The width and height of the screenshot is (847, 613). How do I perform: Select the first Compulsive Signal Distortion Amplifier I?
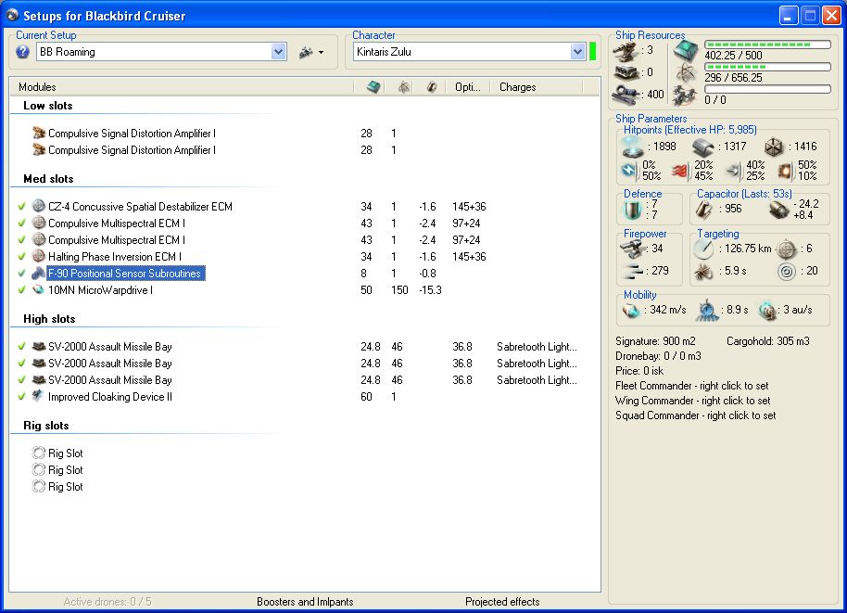point(132,133)
